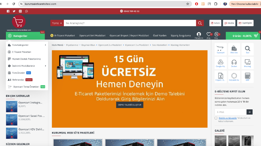Click the search magnifier button
This screenshot has height=146, width=261.
pos(200,23)
